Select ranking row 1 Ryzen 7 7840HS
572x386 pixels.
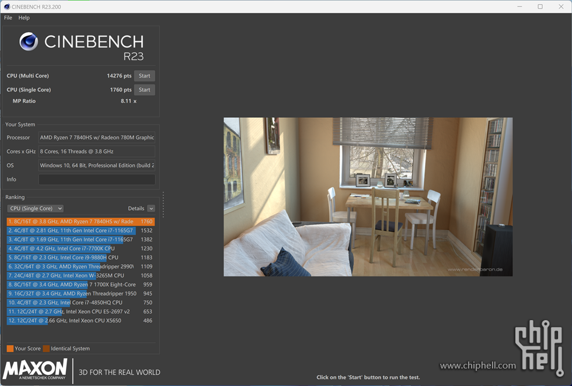tap(81, 221)
